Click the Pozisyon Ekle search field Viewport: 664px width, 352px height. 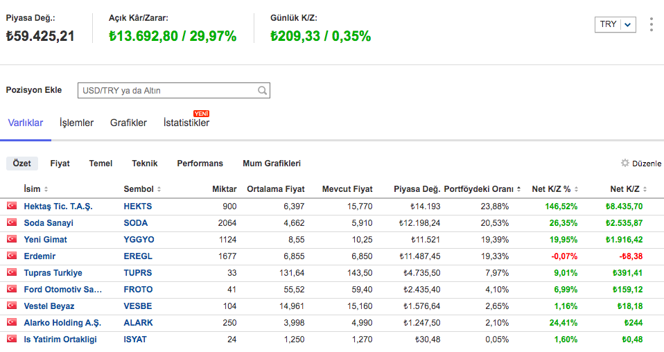166,91
